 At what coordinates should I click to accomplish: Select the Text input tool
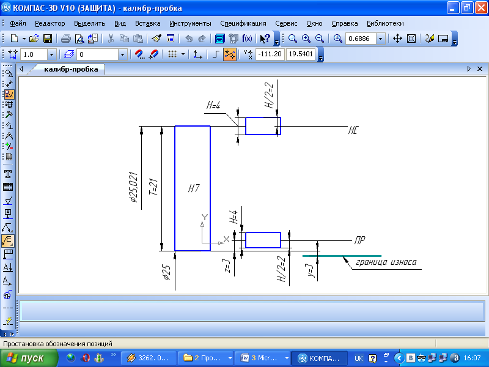(x=9, y=174)
